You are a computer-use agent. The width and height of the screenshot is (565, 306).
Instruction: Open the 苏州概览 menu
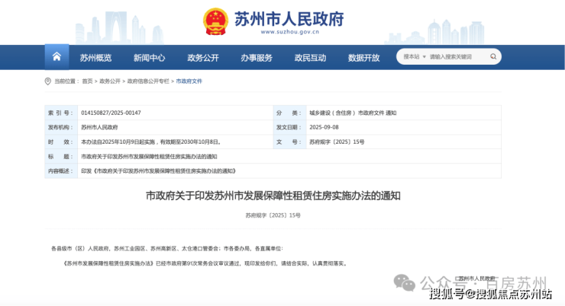pyautogui.click(x=95, y=58)
